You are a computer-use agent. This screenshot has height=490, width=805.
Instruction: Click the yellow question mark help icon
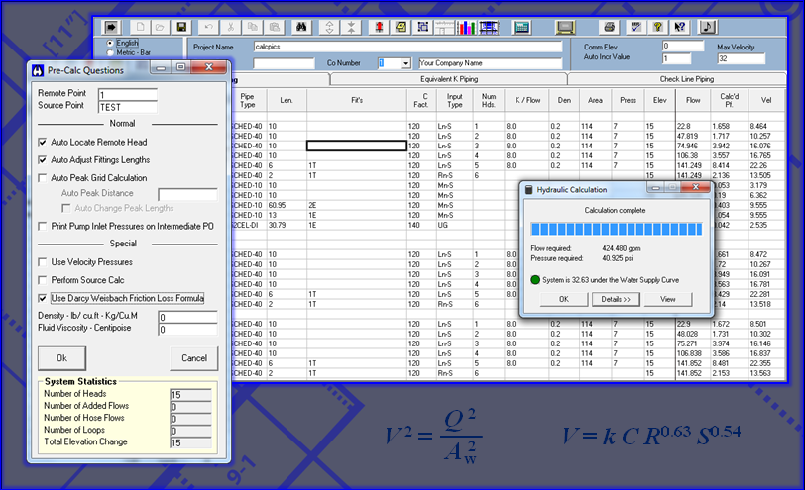point(657,26)
